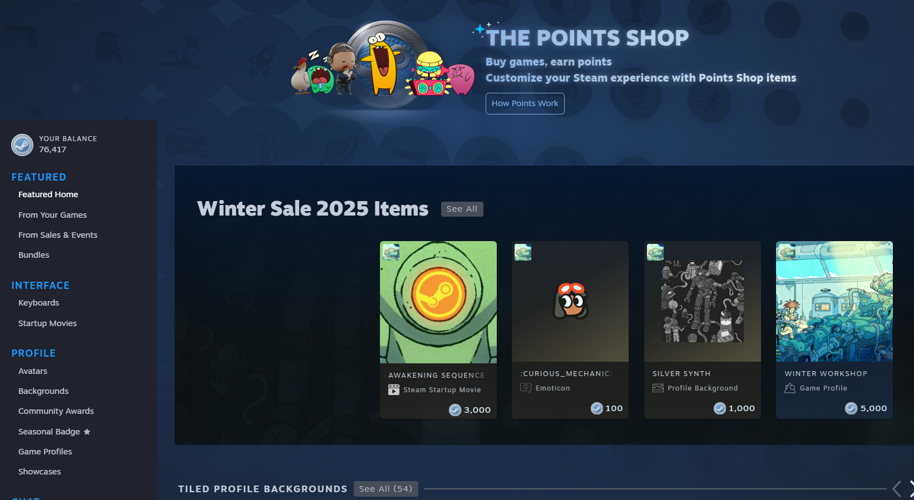Select Community Awards in the sidebar
The height and width of the screenshot is (500, 914).
pyautogui.click(x=56, y=411)
